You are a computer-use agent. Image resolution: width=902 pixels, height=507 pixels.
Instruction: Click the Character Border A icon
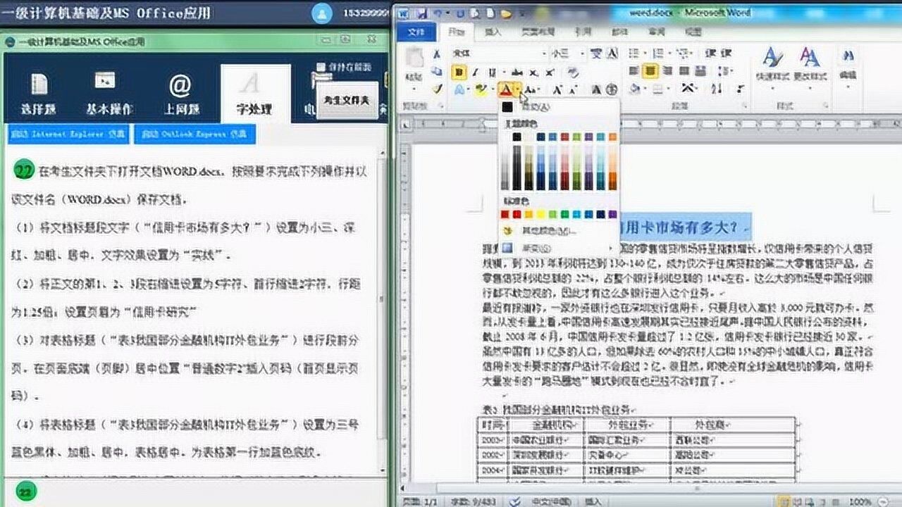pyautogui.click(x=612, y=54)
